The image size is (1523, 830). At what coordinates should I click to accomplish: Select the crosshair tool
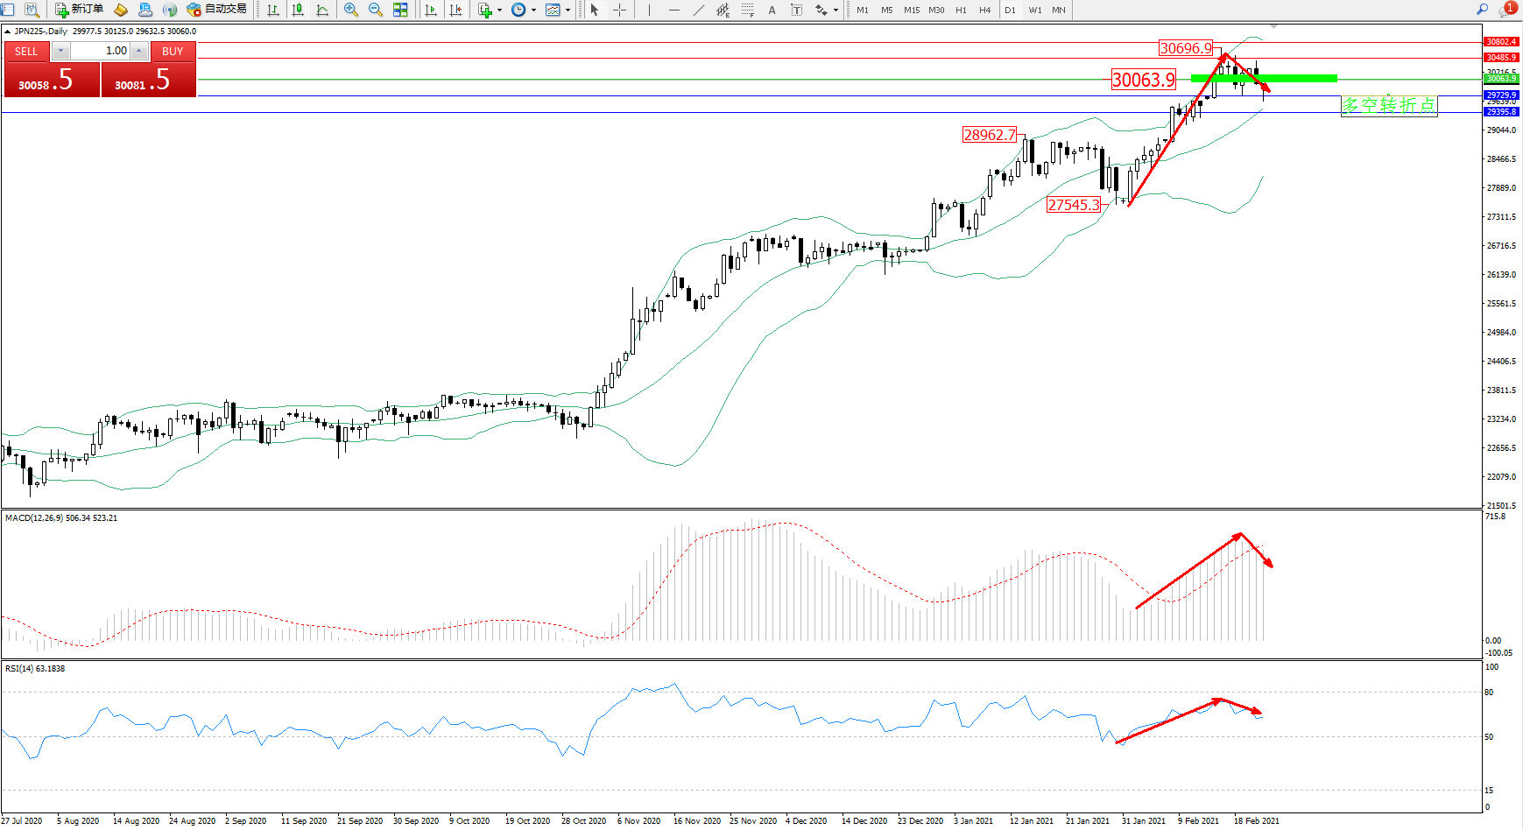pos(619,10)
